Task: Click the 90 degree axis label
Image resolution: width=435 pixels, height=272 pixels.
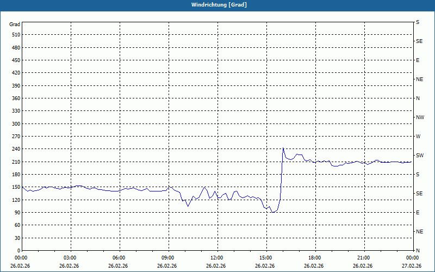Action: (x=17, y=213)
